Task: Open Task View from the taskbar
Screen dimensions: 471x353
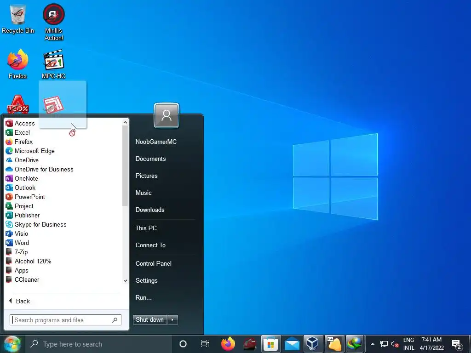Action: tap(205, 344)
